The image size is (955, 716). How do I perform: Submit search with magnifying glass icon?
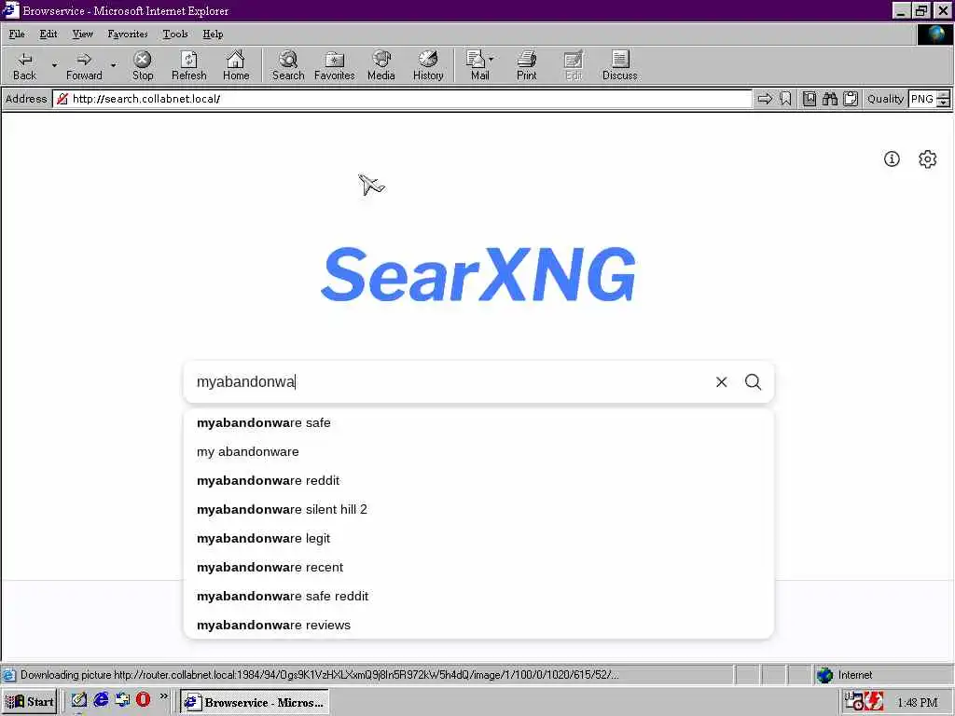coord(754,381)
